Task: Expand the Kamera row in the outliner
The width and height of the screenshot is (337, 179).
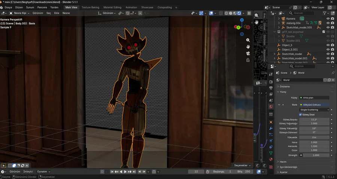Action: pos(279,19)
